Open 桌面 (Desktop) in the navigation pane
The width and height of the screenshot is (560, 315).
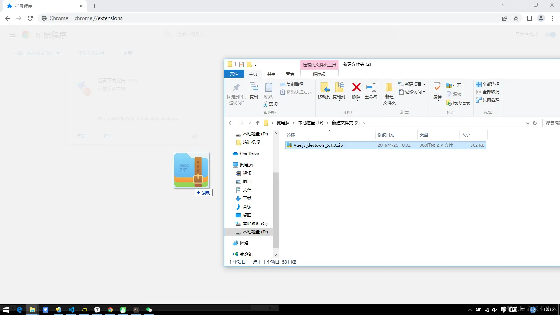pos(244,215)
